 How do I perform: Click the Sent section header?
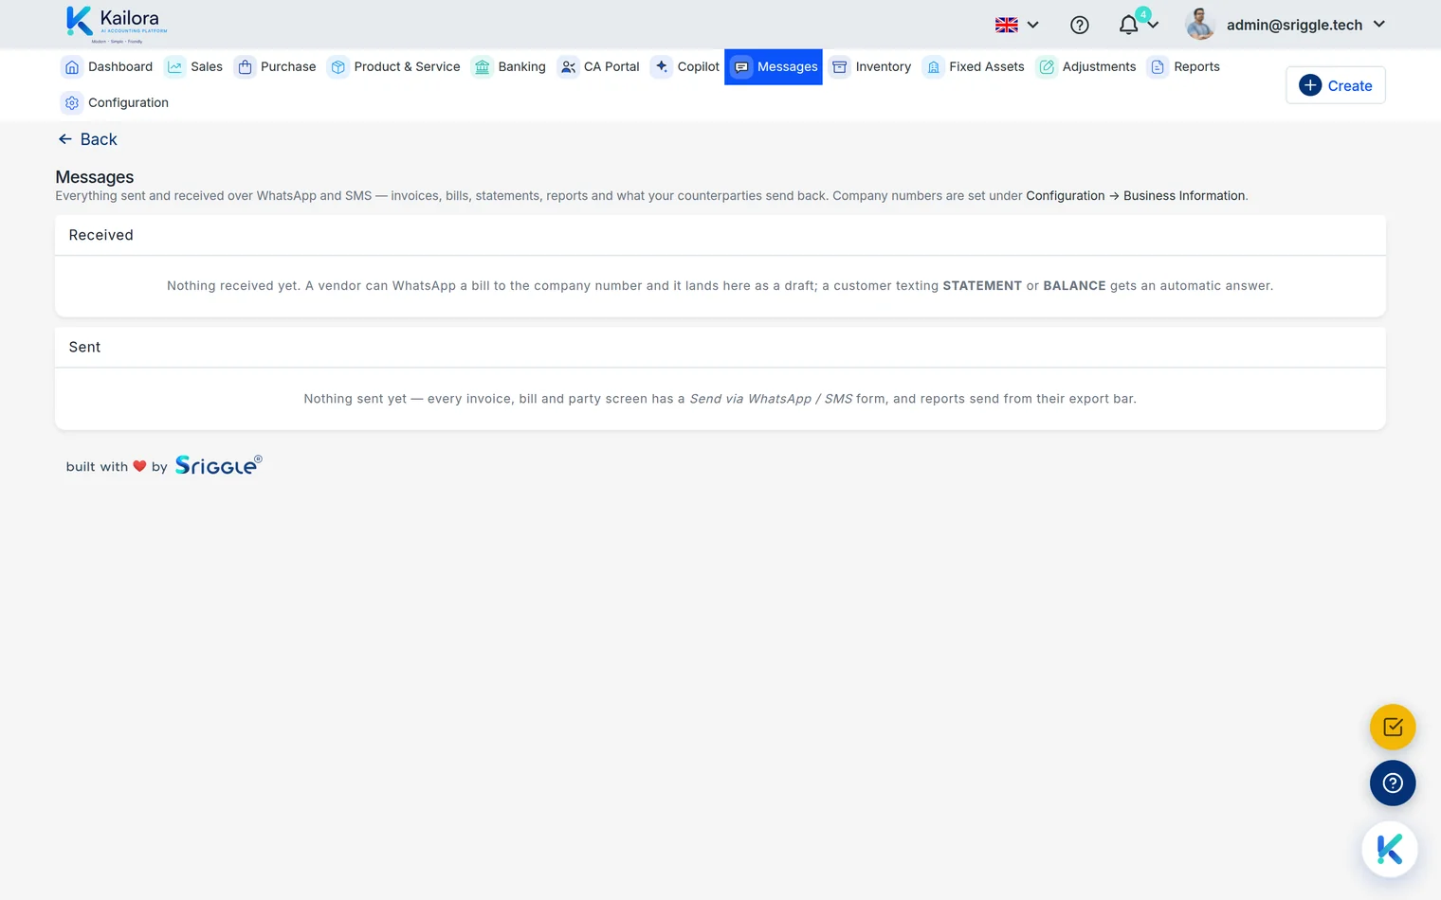[x=720, y=348]
